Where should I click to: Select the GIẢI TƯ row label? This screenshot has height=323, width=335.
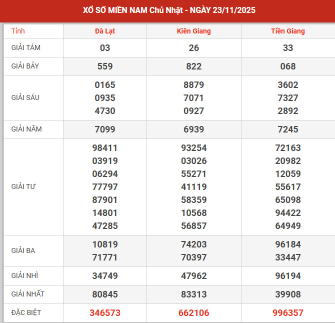(x=23, y=186)
